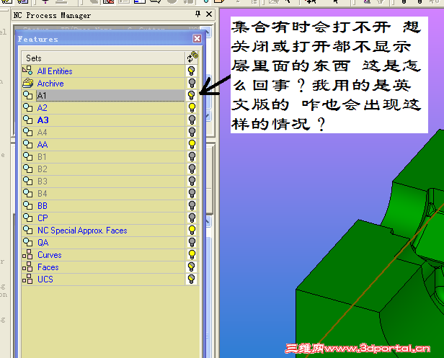
Task: Click the set icon beside AA
Action: click(x=27, y=144)
